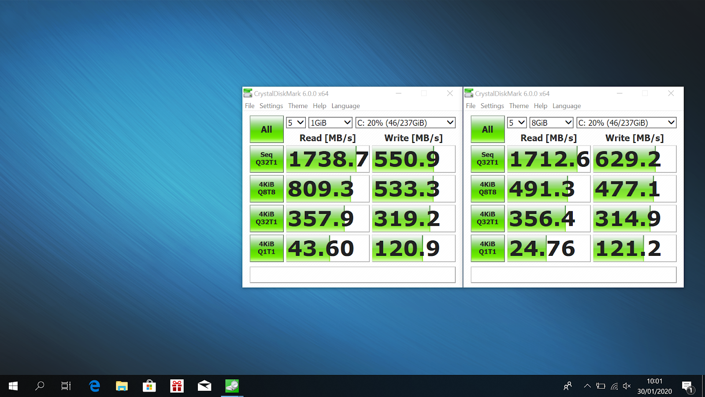705x397 pixels.
Task: Click Show Desktop sliver at taskbar end
Action: pos(703,386)
